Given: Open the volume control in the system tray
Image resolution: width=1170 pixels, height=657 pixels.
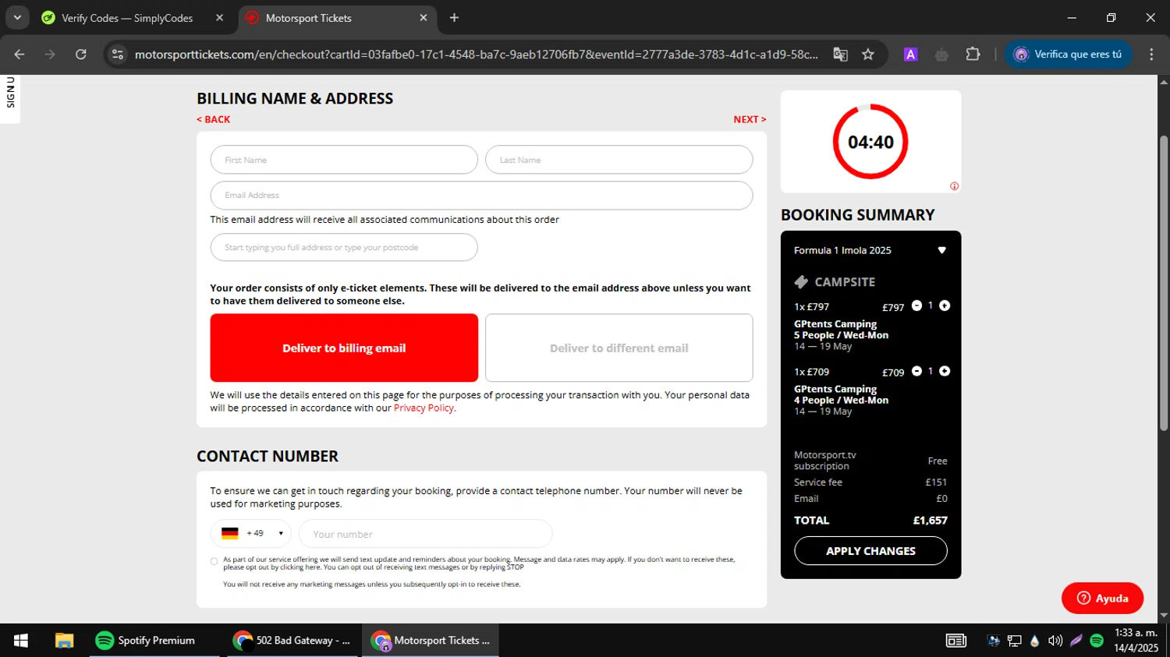Looking at the screenshot, I should pos(1055,641).
